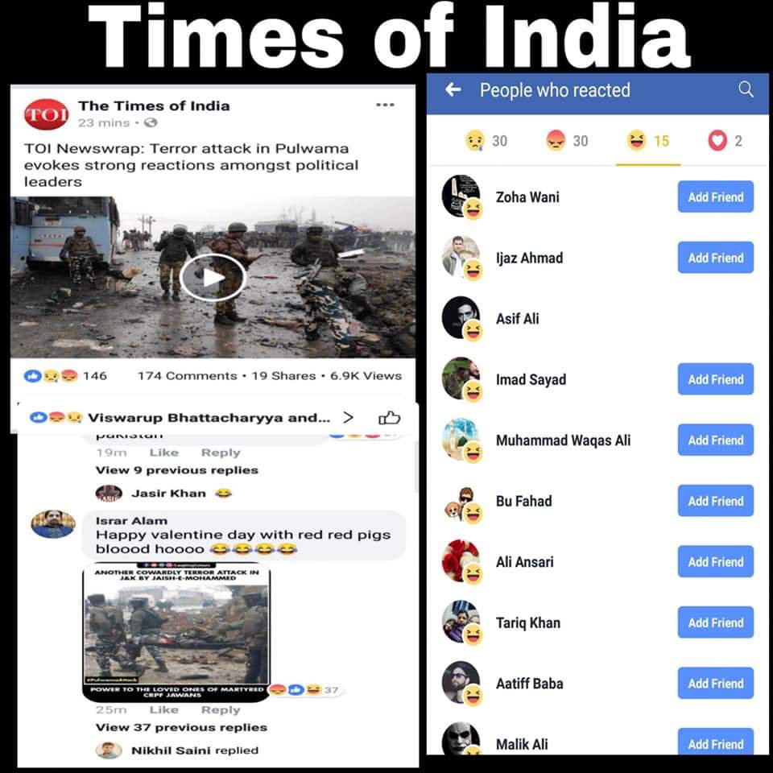This screenshot has width=773, height=773.
Task: Open search in People who reacted header
Action: (x=746, y=89)
